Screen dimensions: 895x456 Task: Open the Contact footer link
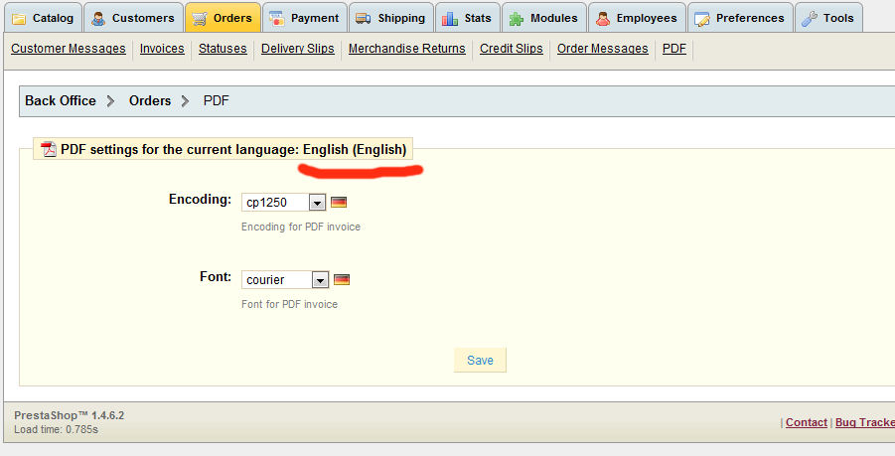point(806,422)
